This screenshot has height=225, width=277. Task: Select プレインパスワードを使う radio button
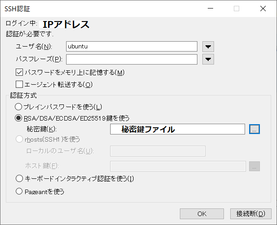[x=18, y=107]
